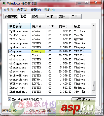Select the unsecapp.exe process
The height and width of the screenshot is (116, 104).
click(50, 43)
